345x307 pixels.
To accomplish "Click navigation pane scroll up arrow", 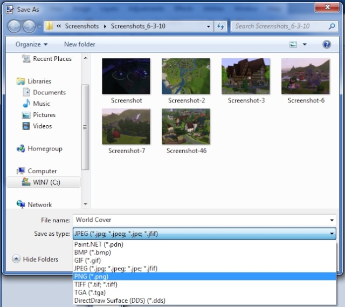I will (86, 58).
